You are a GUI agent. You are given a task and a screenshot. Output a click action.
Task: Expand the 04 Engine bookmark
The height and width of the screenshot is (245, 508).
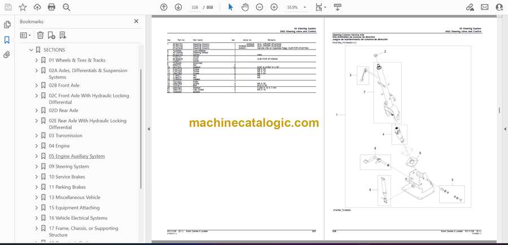pos(36,146)
